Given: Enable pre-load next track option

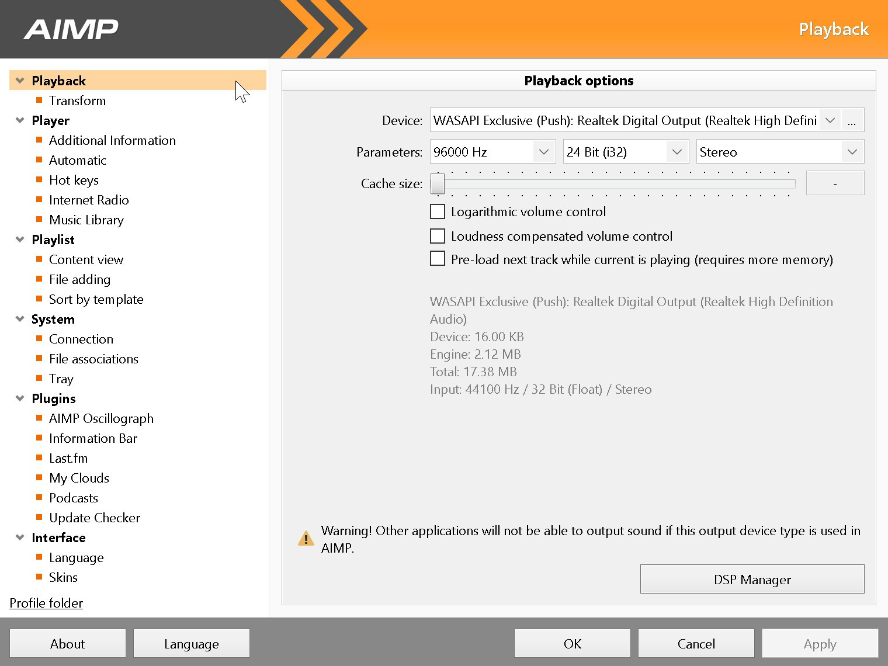Looking at the screenshot, I should (x=438, y=259).
